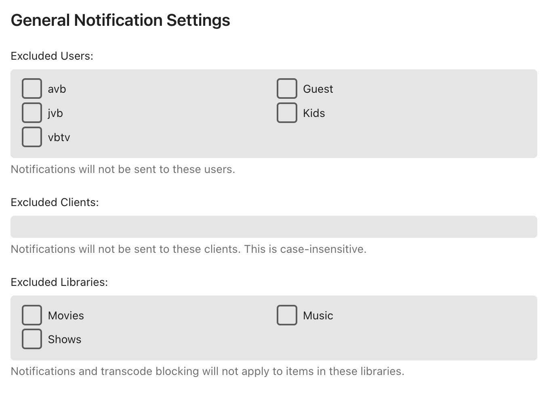Select the Kids user checkbox
This screenshot has width=551, height=400.
click(287, 113)
